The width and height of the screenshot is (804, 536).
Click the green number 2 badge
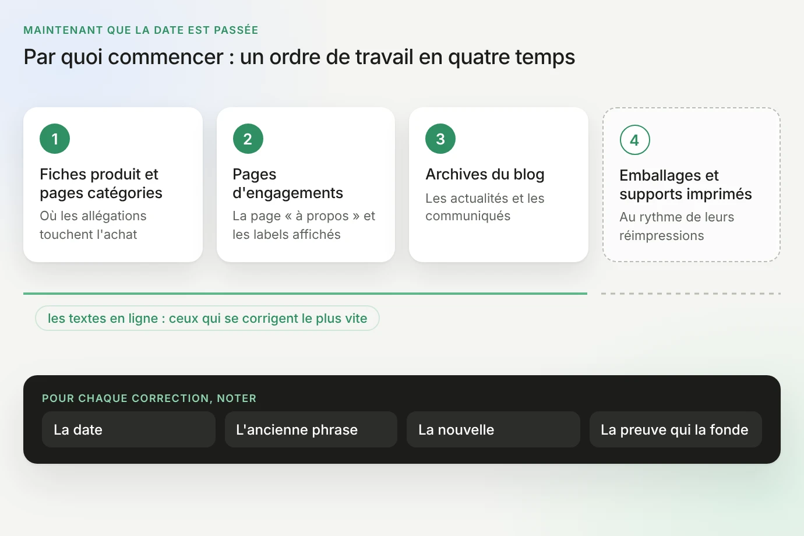click(x=248, y=139)
